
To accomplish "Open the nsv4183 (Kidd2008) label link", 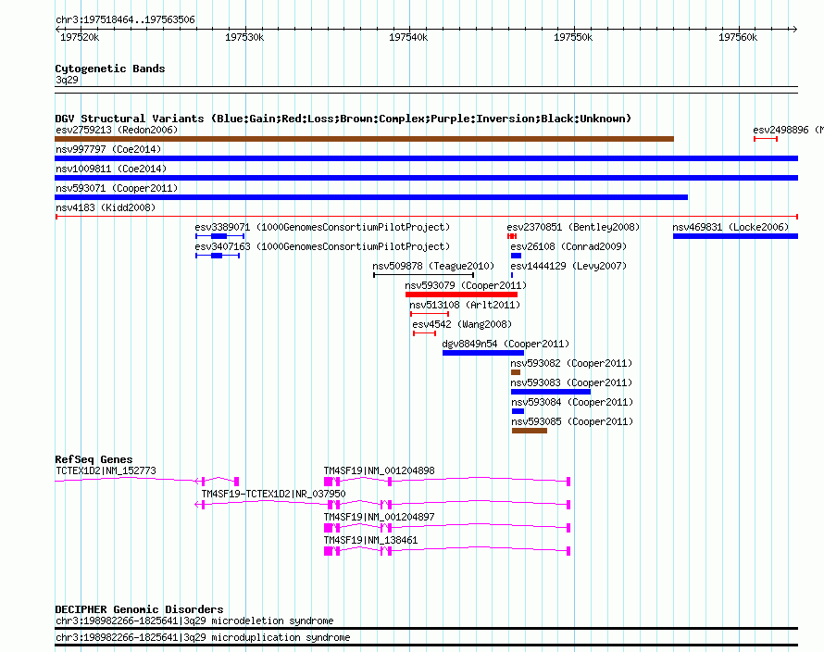I will (x=106, y=207).
